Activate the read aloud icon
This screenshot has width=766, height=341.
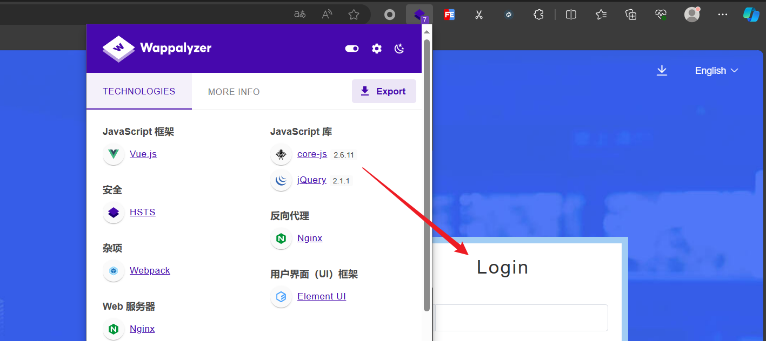[x=327, y=15]
